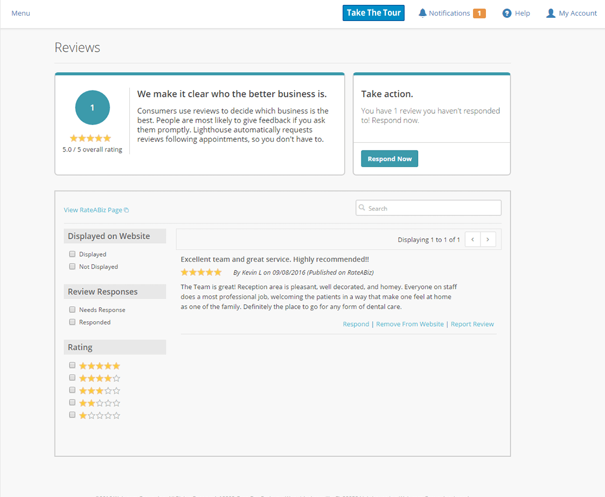The image size is (605, 497).
Task: Click the magnifying glass in the search box
Action: click(363, 208)
